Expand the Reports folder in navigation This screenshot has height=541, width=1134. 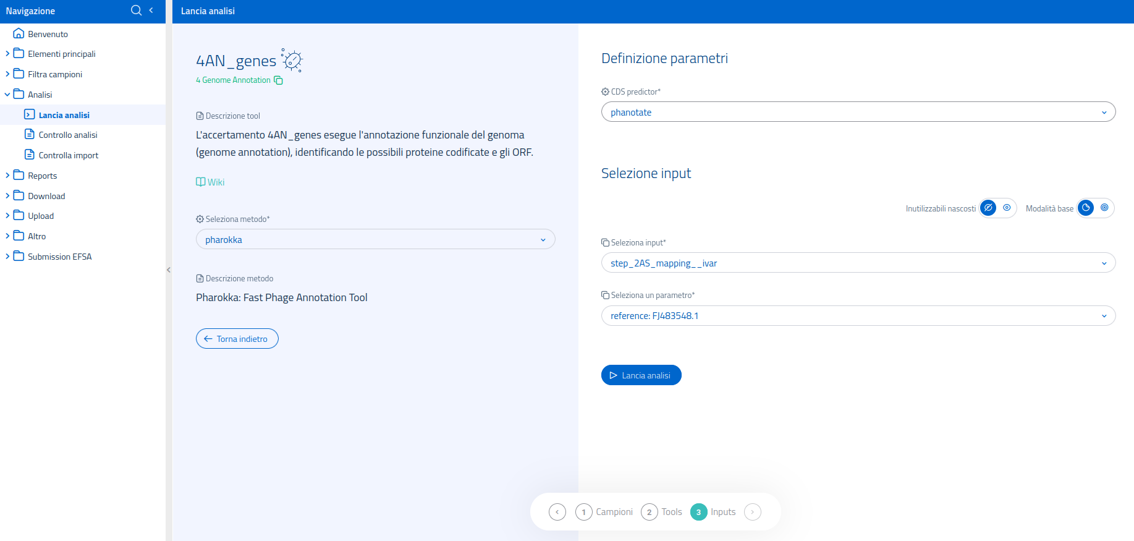[42, 176]
